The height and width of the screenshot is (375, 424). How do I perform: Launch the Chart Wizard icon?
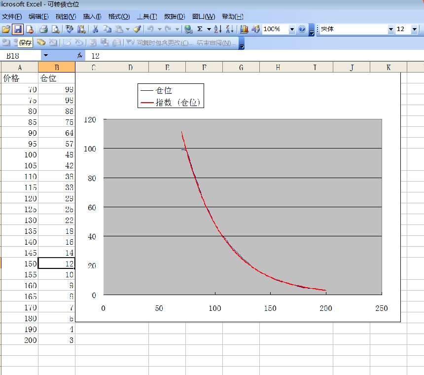244,30
